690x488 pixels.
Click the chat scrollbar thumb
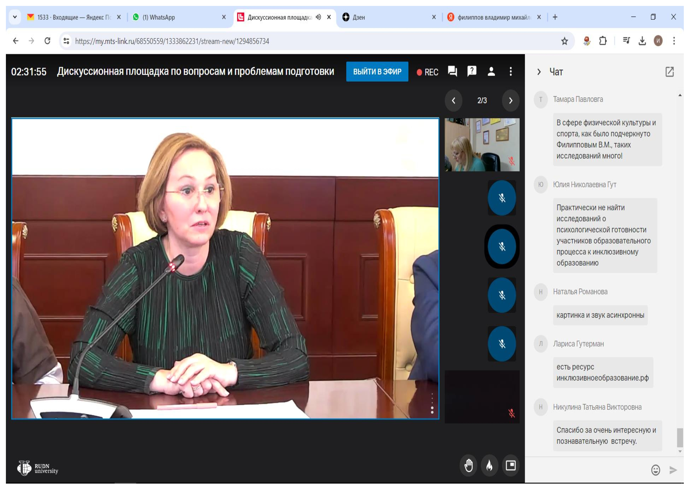(680, 438)
